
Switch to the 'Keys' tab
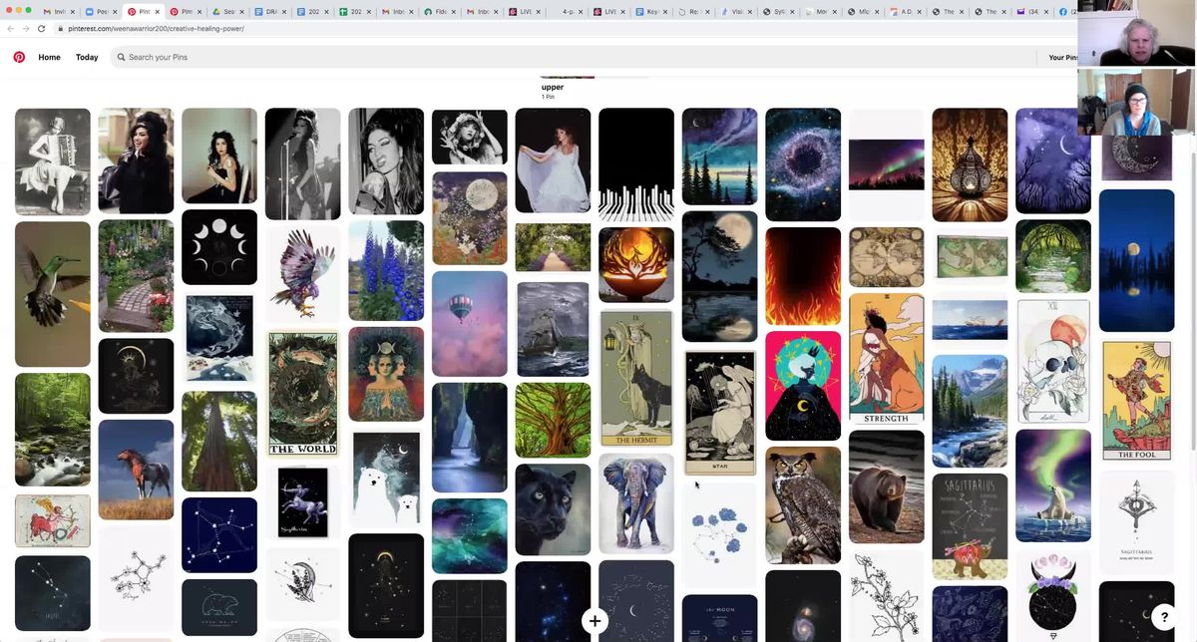(652, 12)
